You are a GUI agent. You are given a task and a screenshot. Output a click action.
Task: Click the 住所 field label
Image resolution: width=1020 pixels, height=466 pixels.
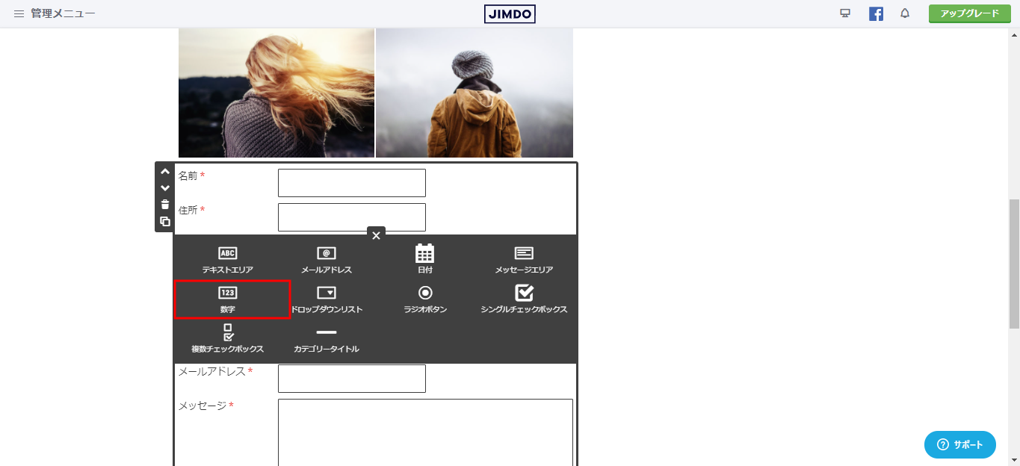pos(188,210)
